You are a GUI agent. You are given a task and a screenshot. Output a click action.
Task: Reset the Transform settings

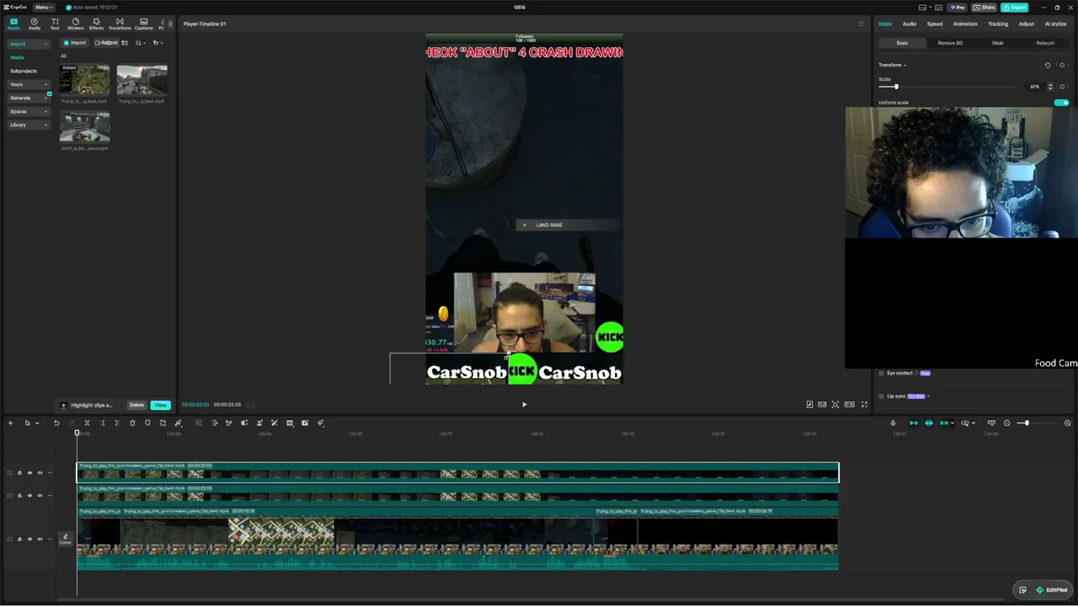1048,65
